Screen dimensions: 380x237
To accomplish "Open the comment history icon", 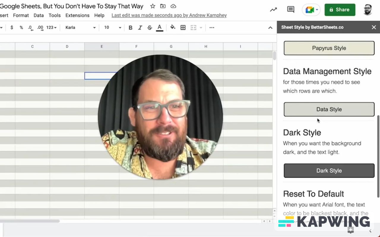I will pos(291,9).
